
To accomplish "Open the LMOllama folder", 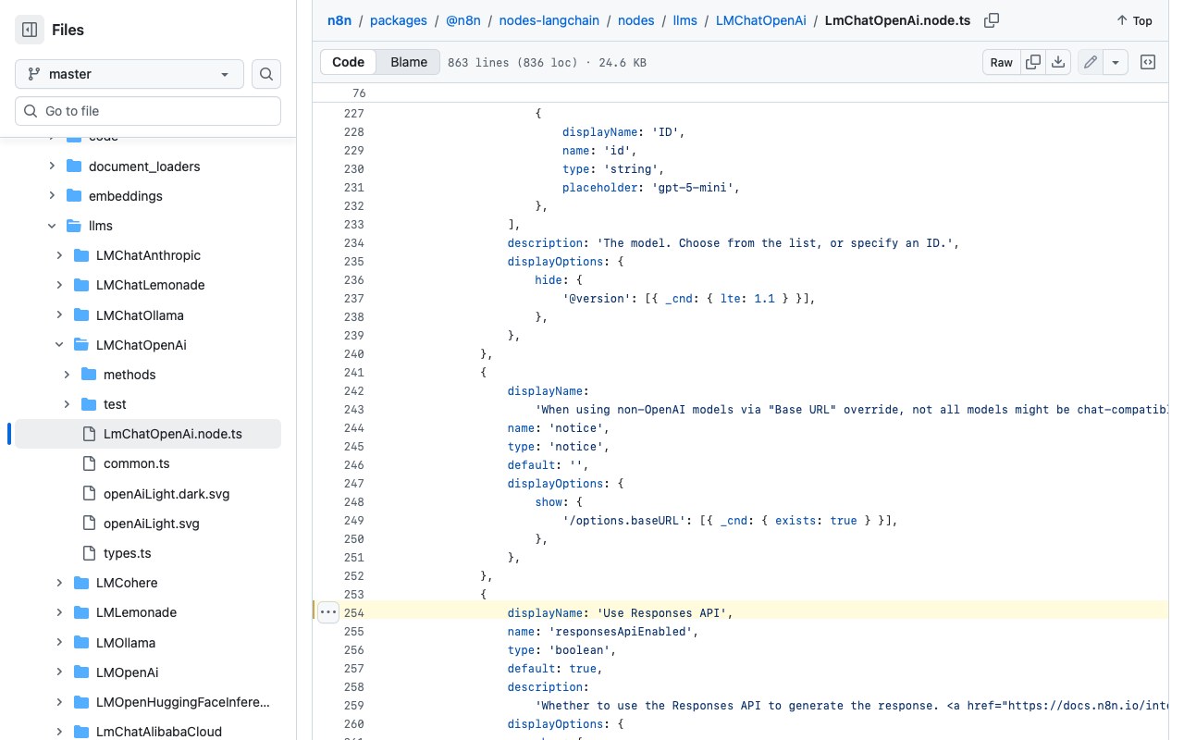I will (126, 643).
